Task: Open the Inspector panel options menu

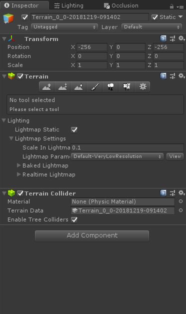Action: tap(180, 7)
